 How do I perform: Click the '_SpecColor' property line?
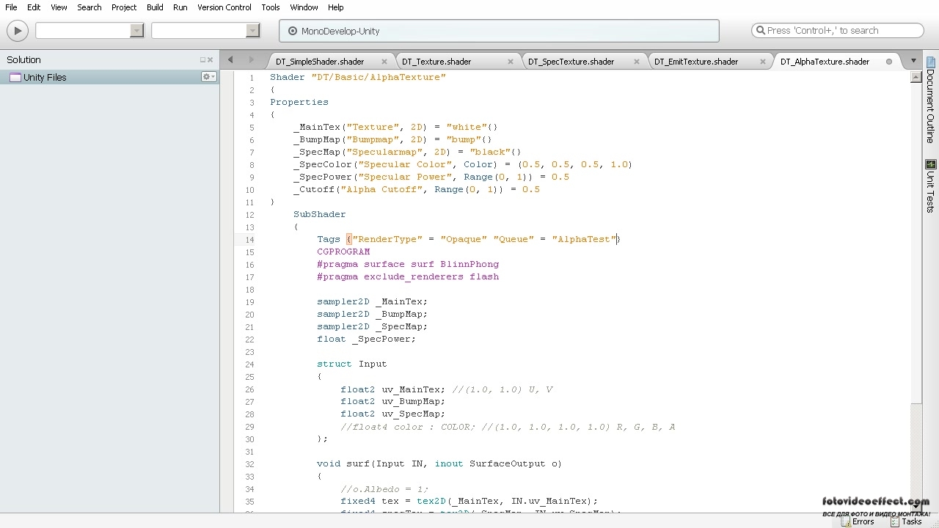pyautogui.click(x=463, y=164)
